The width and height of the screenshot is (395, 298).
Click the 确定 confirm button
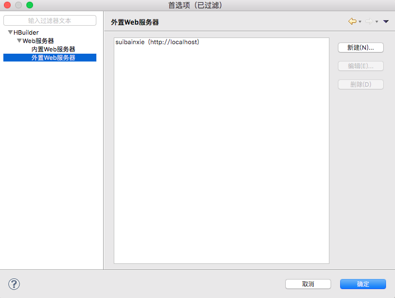[363, 284]
